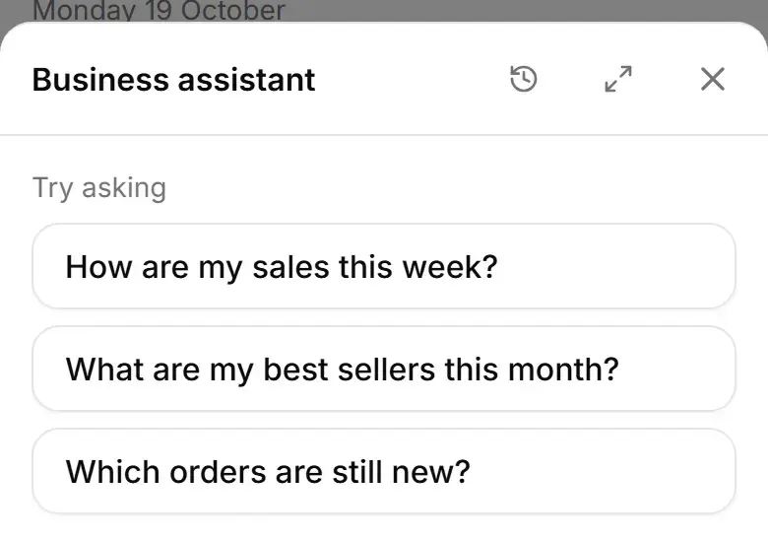
Task: Pick the best sellers suggestion card
Action: point(384,369)
